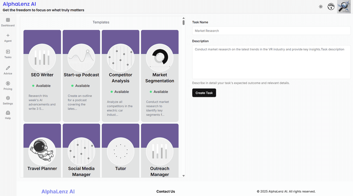Click the templates scrollbar down arrow

(183, 176)
